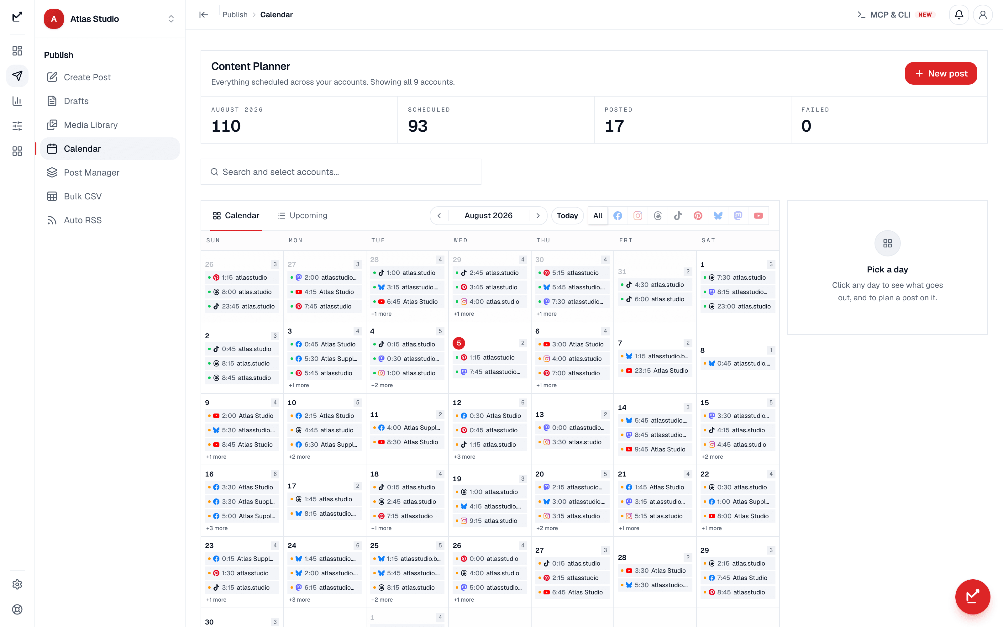Filter calendar by TikTok

point(678,216)
